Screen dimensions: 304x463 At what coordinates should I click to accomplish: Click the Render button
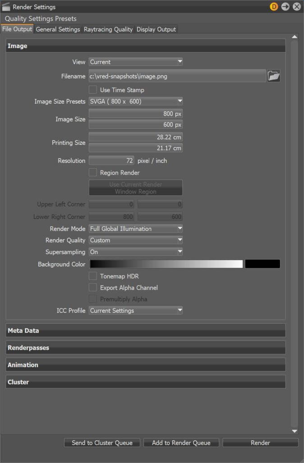click(x=260, y=443)
